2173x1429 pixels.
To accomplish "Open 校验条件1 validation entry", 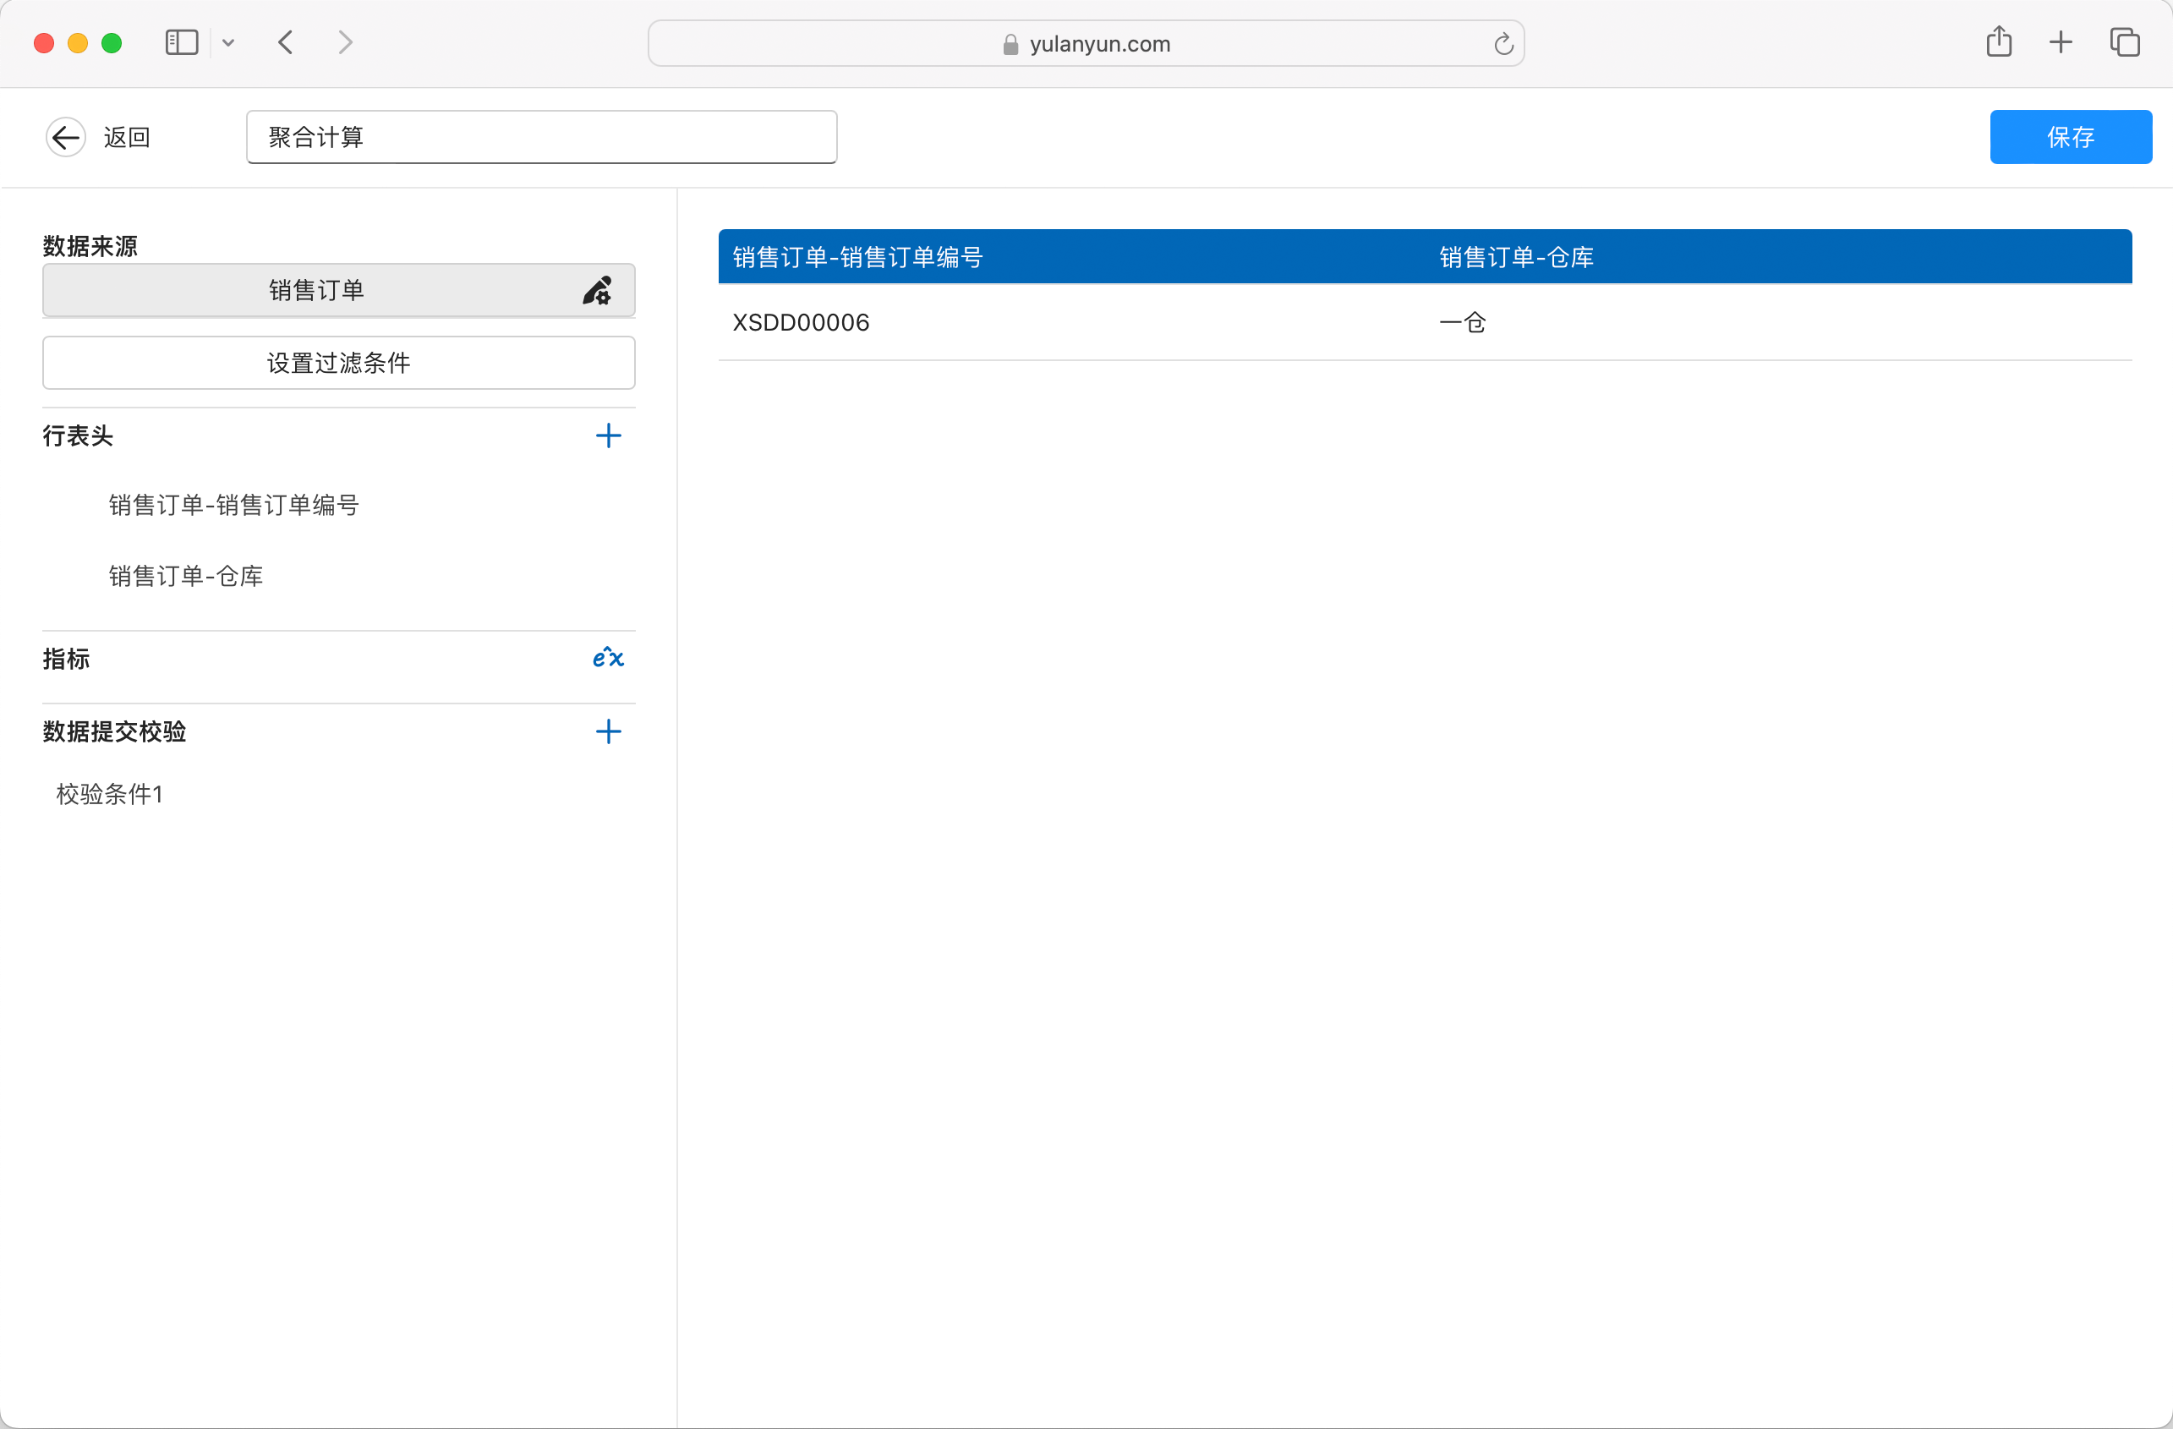I will point(110,794).
